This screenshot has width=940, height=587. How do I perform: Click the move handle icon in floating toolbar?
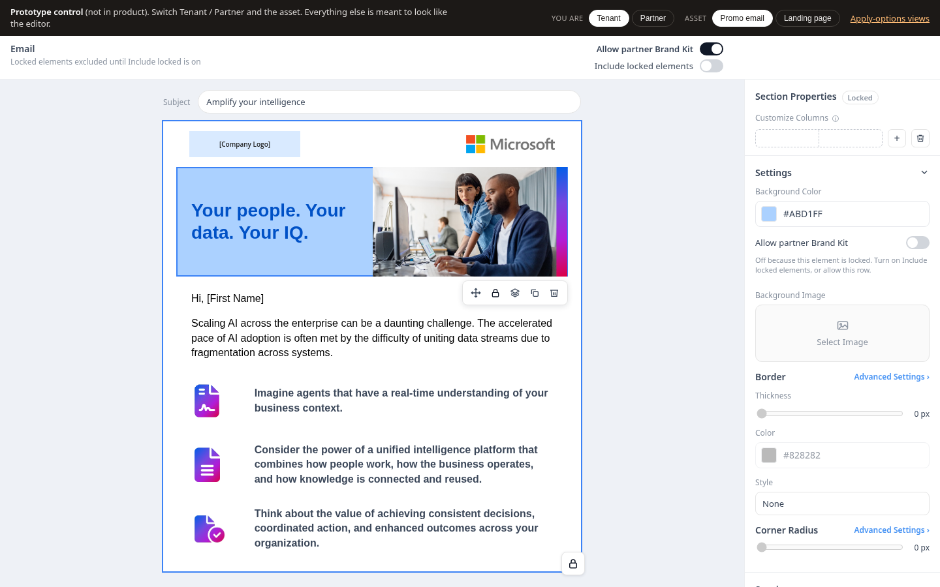pos(476,293)
